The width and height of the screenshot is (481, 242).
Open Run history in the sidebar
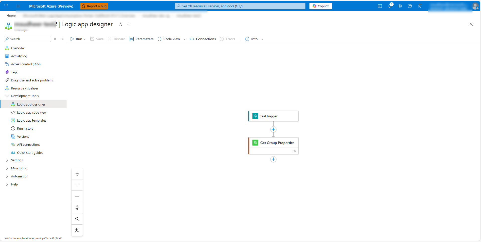(25, 129)
